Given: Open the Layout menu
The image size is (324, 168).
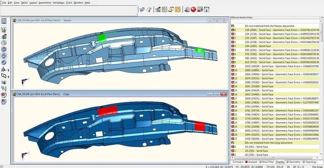Looking at the screenshot, I should click(33, 3).
